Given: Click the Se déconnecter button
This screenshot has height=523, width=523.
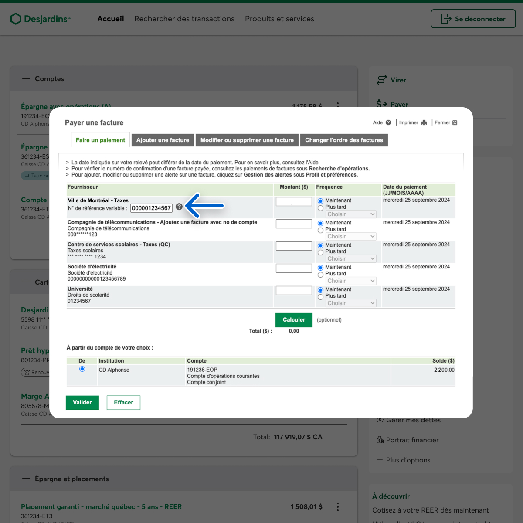Looking at the screenshot, I should coord(473,19).
